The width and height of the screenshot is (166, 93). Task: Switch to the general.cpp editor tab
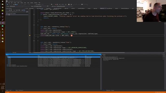(x=49, y=9)
